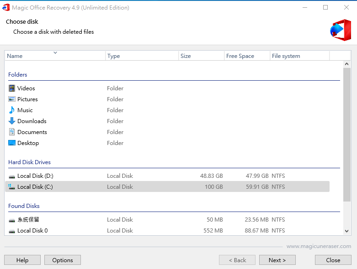The width and height of the screenshot is (357, 269).
Task: Select the Local Disk 0 name
Action: tap(32, 230)
